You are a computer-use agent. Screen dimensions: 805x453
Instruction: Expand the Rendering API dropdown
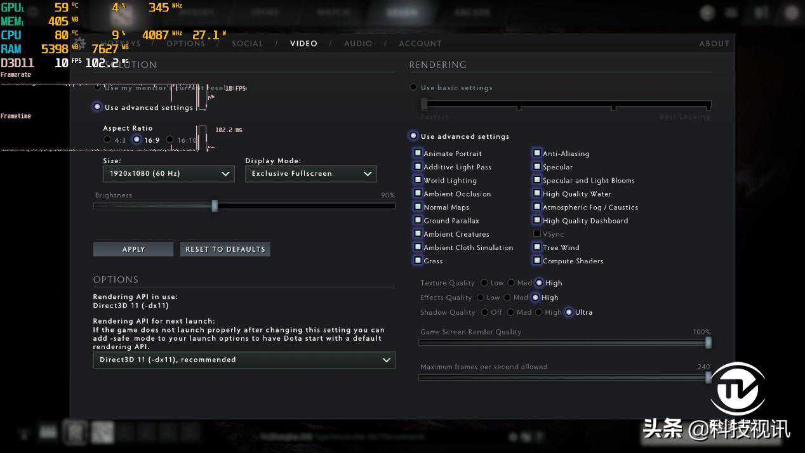(x=244, y=360)
